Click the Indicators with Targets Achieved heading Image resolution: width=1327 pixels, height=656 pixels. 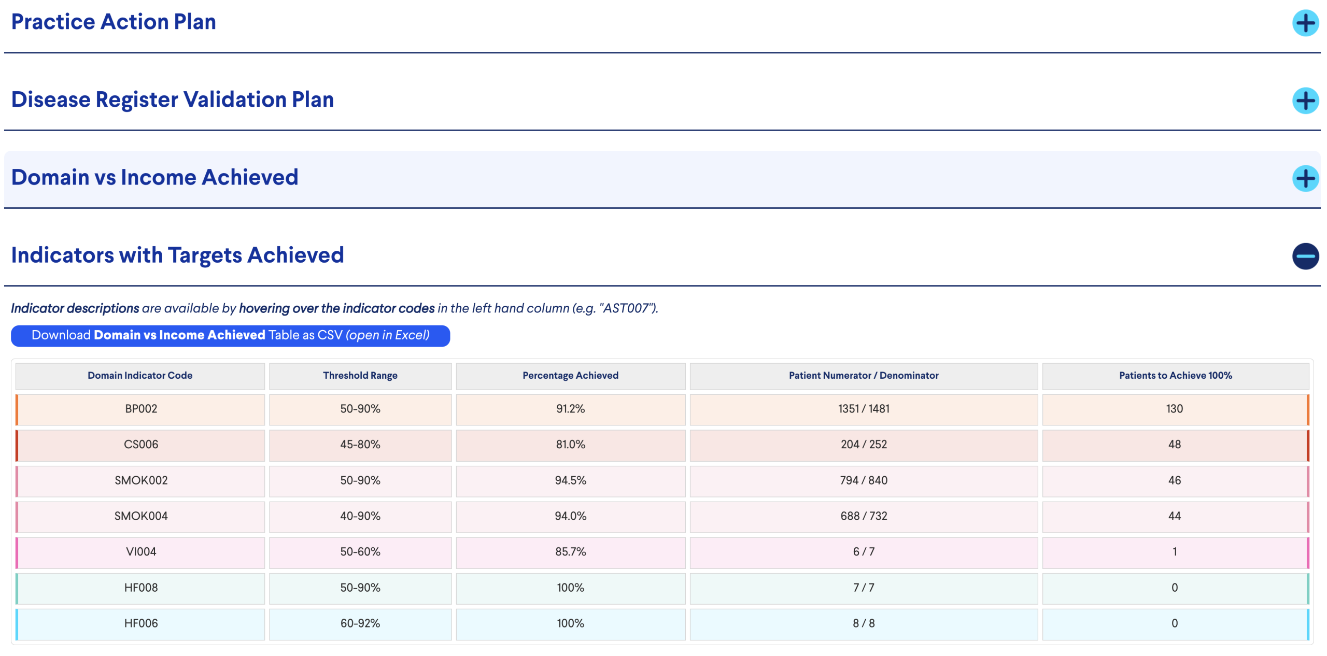pyautogui.click(x=177, y=255)
